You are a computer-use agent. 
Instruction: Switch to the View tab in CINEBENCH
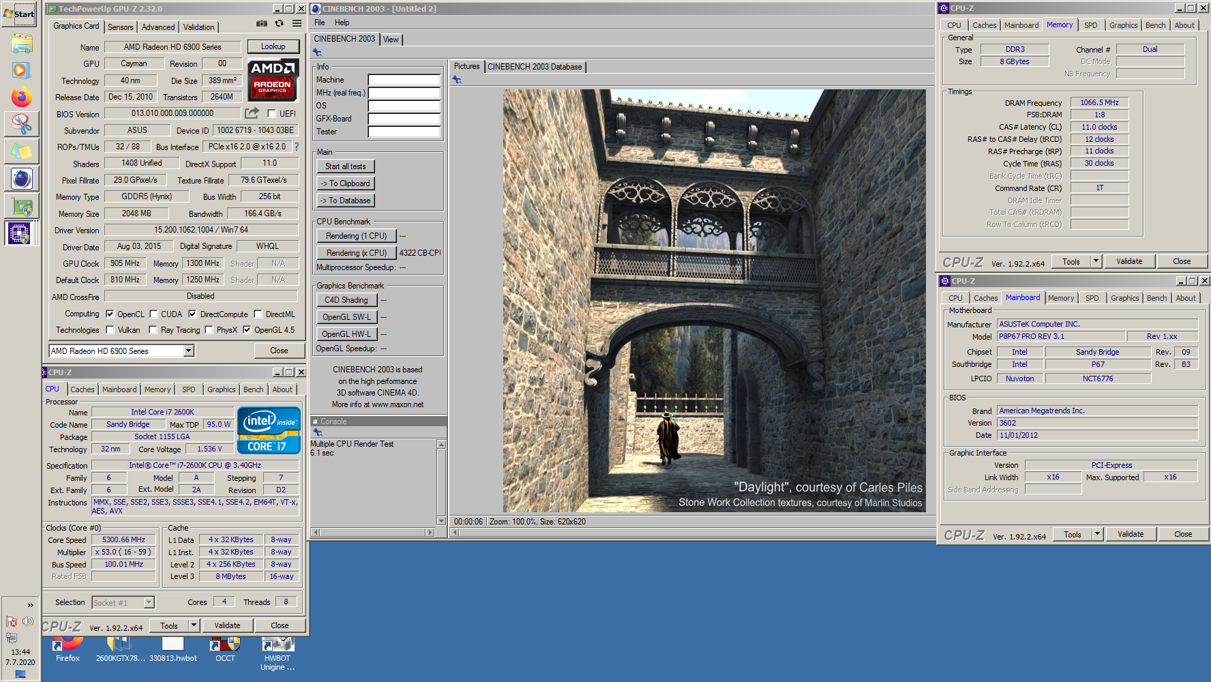391,40
